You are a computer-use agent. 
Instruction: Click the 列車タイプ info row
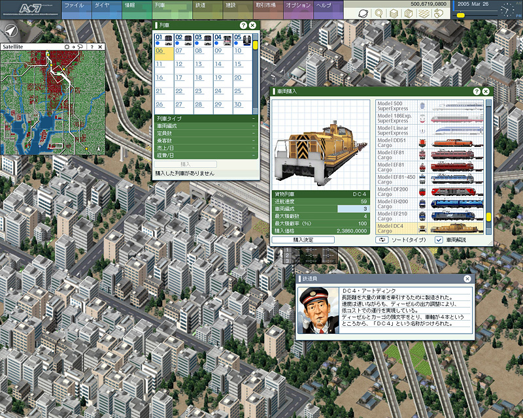206,119
